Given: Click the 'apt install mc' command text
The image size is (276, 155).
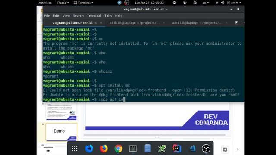Looking at the screenshot, I should [x=114, y=85].
